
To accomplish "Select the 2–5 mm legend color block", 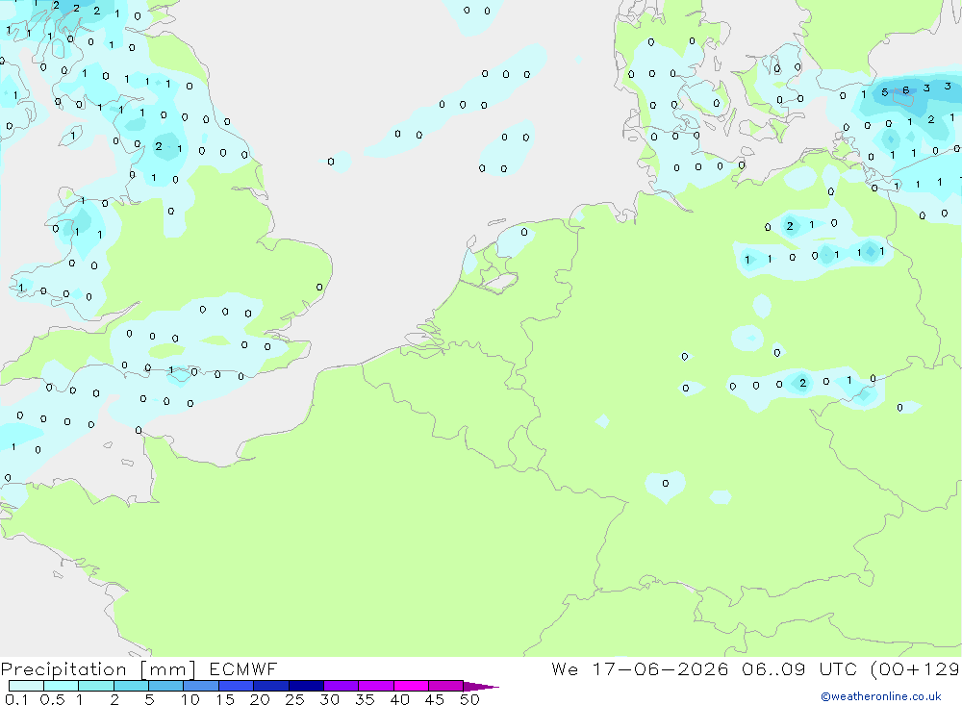I will point(131,686).
